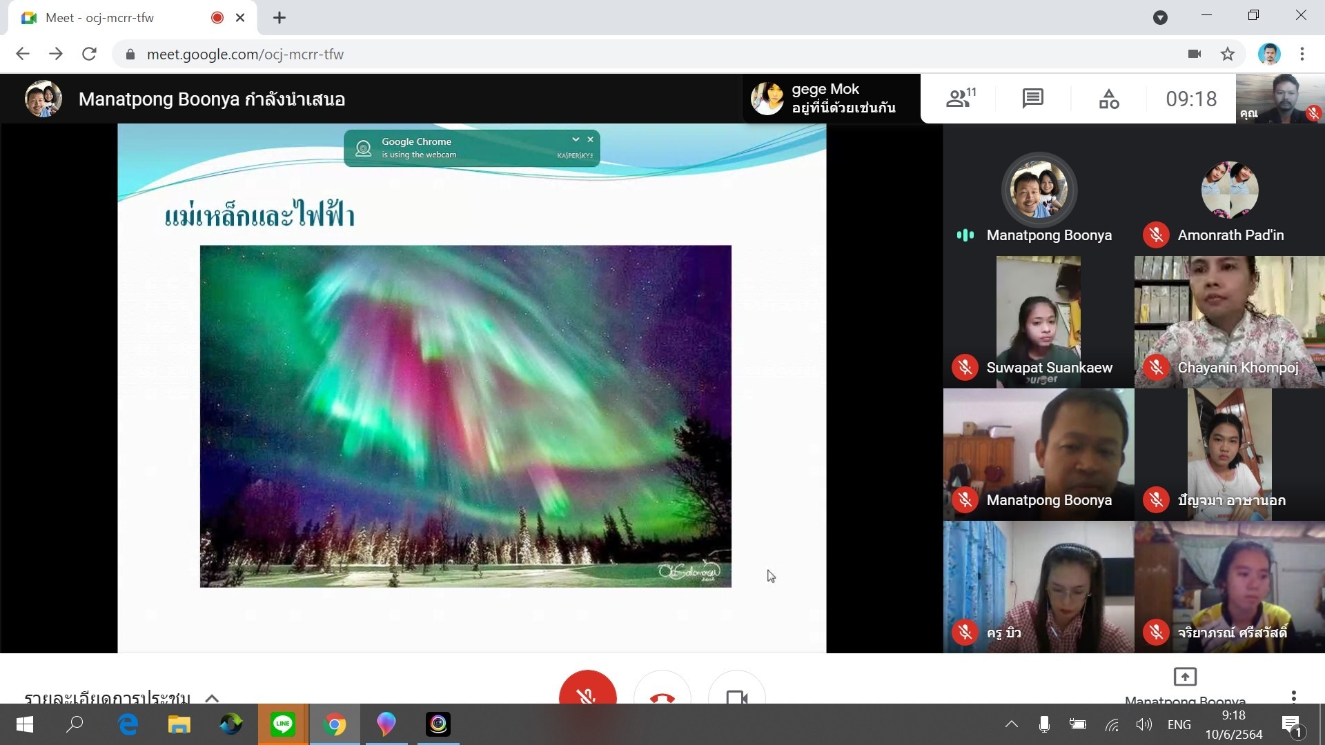This screenshot has height=745, width=1325.
Task: Click the camera indicator in address bar
Action: coord(1195,54)
